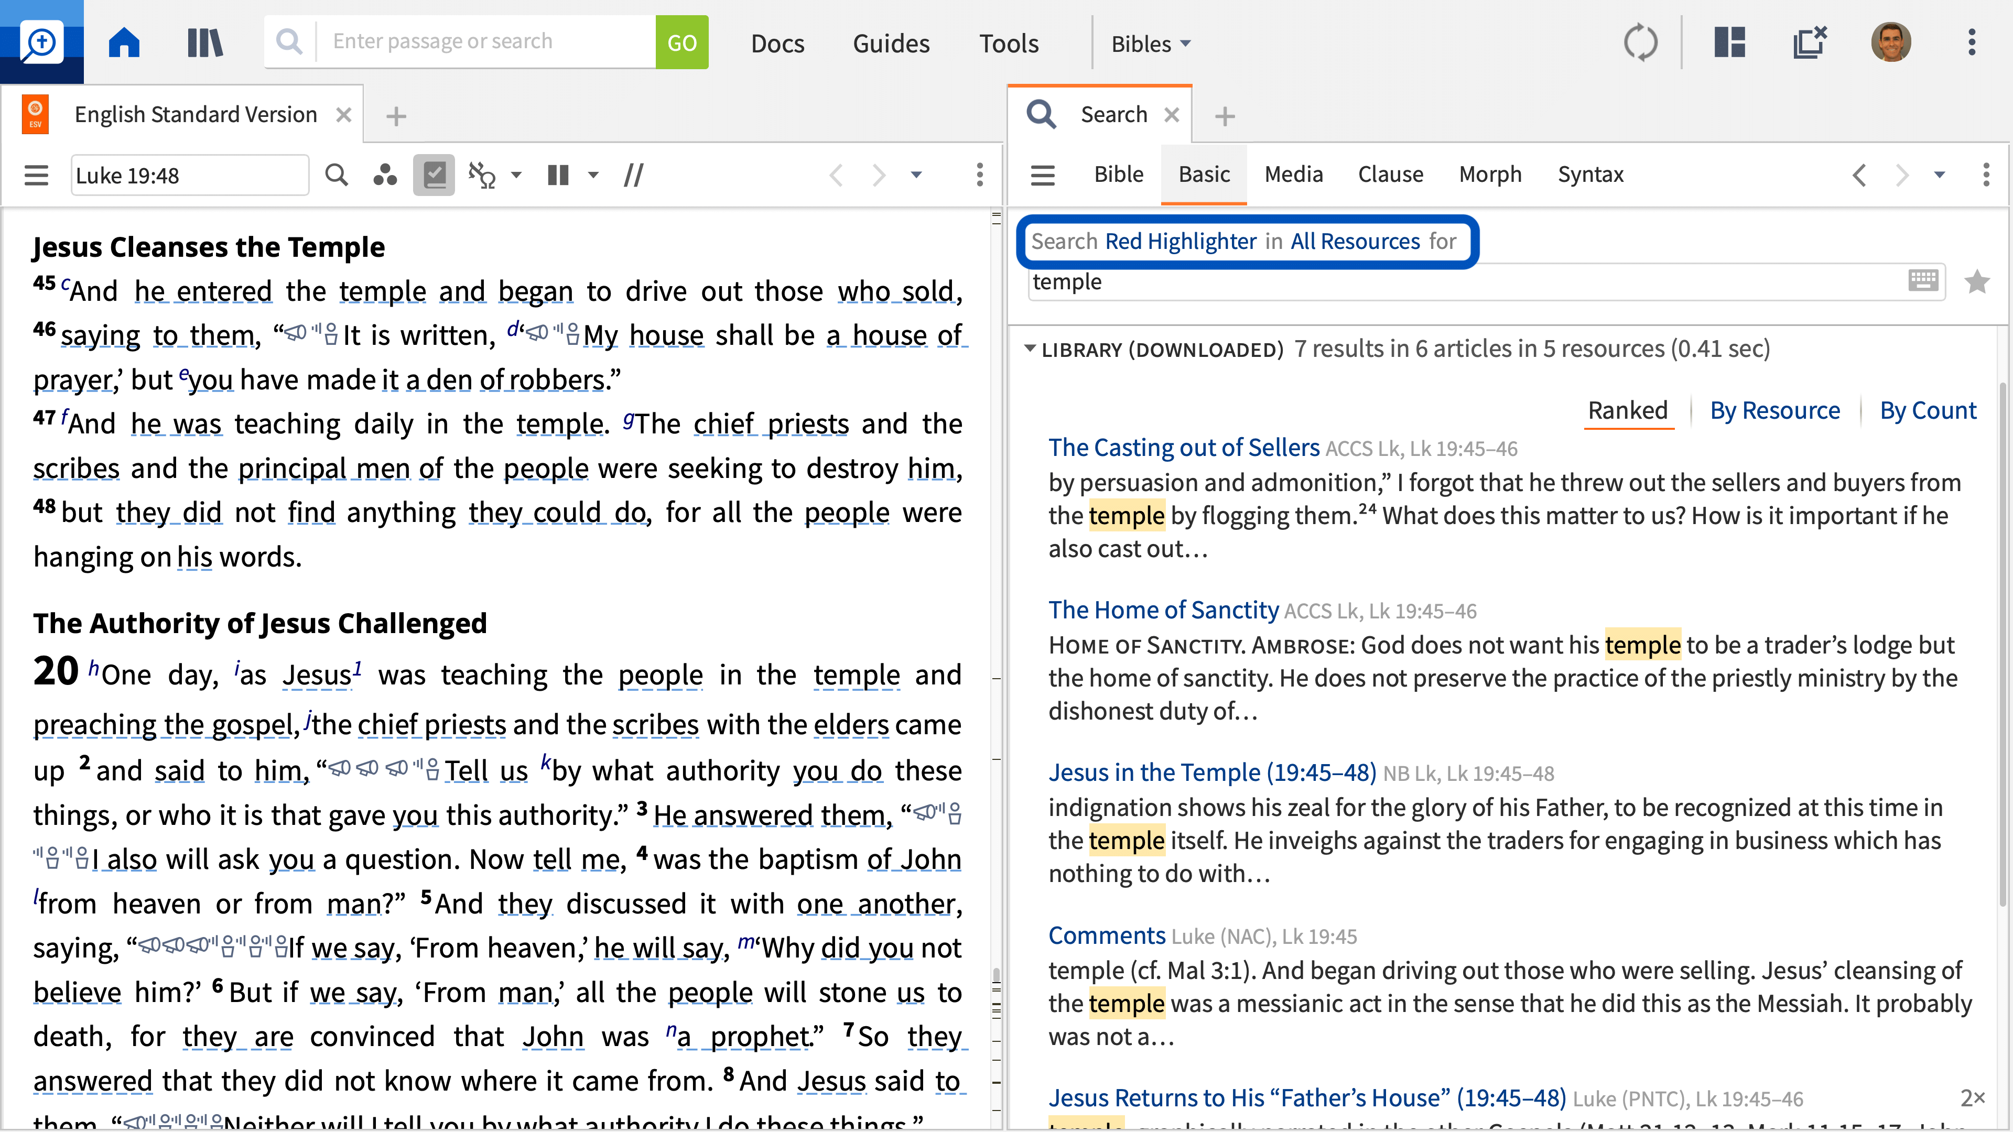Sort results By Resource
The image size is (2013, 1132).
click(1774, 411)
